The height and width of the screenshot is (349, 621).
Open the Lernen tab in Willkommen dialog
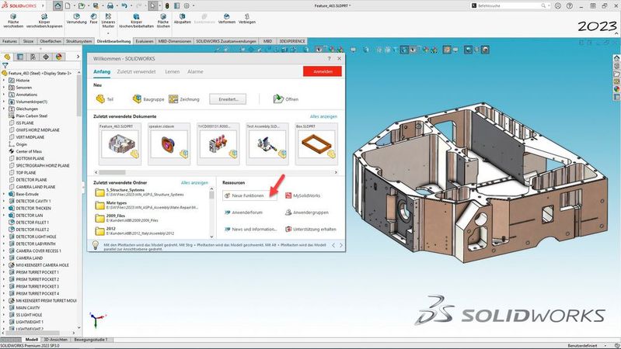click(173, 71)
